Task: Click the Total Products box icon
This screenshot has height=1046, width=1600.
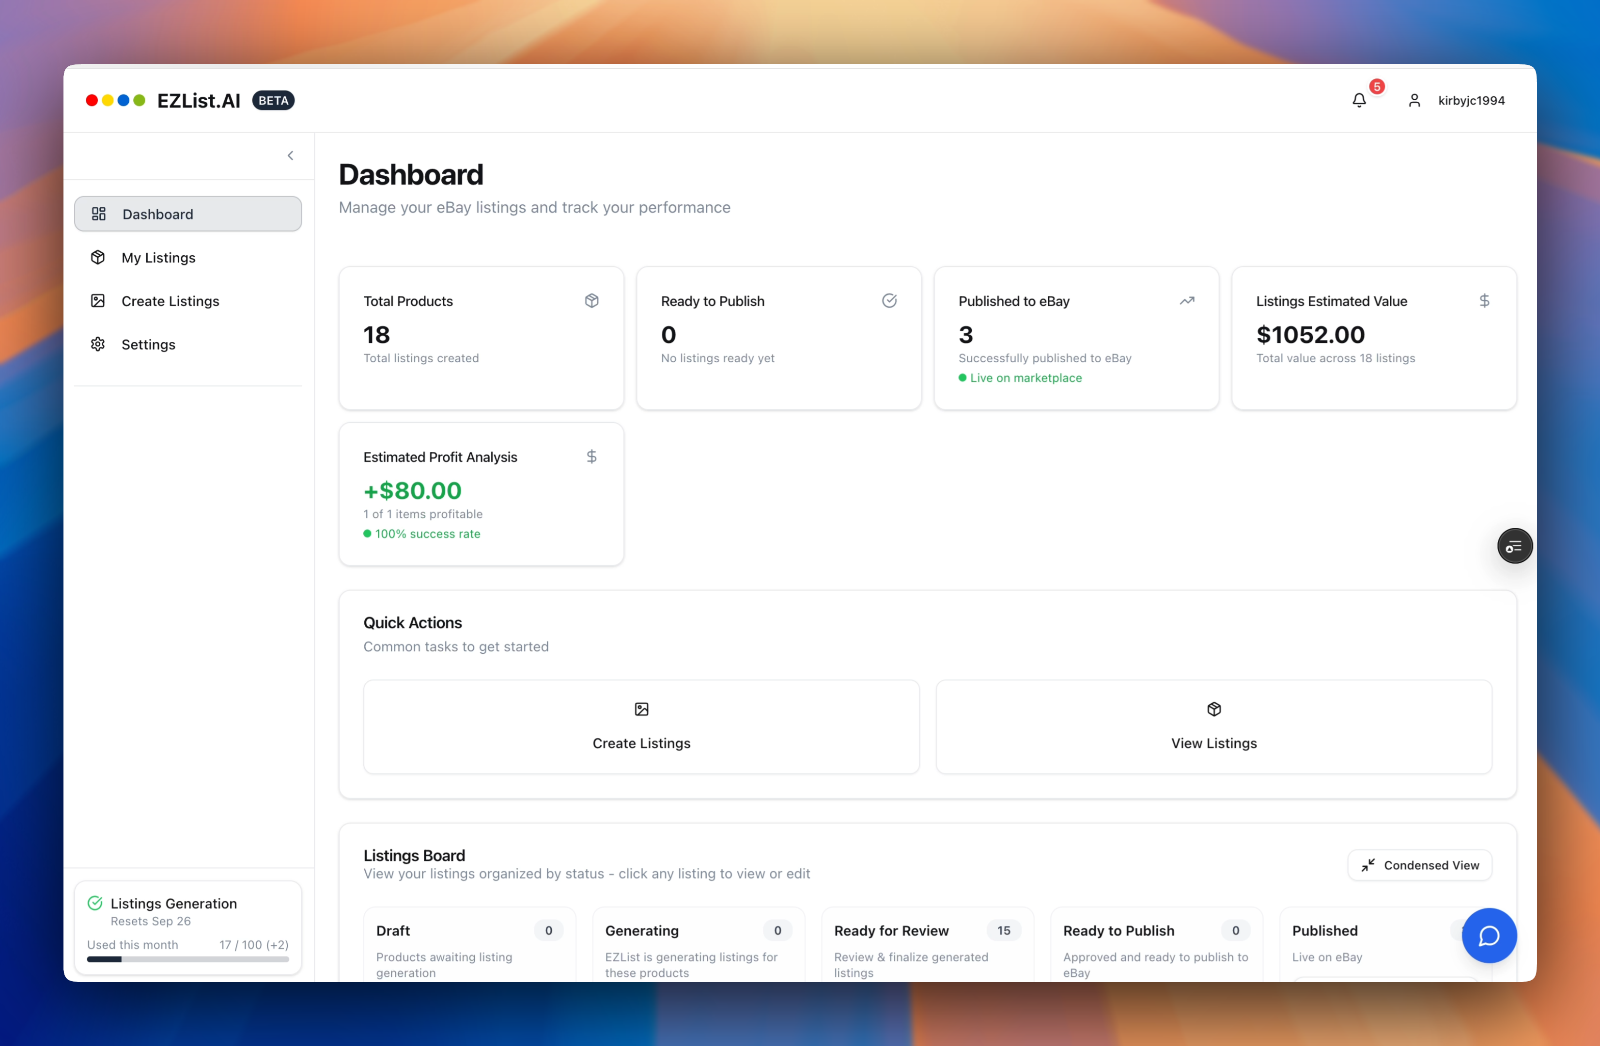Action: click(591, 301)
